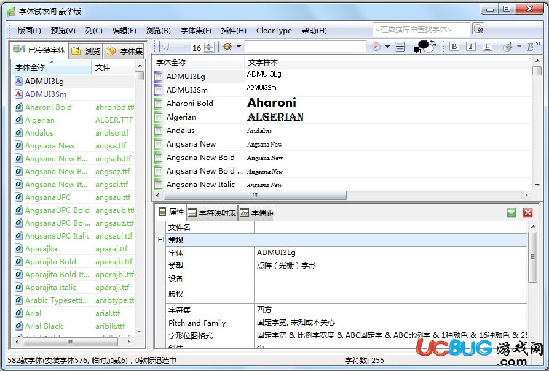Screen dimensions: 549x371
Task: Click the Andalus font type icon
Action: point(18,132)
